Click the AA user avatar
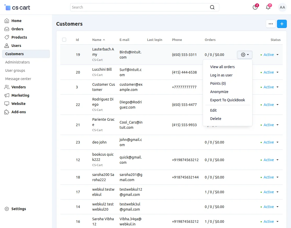This screenshot has width=291, height=228. [282, 7]
